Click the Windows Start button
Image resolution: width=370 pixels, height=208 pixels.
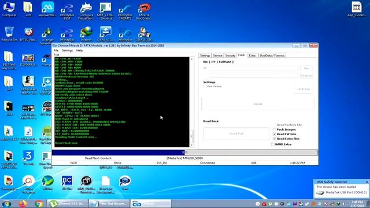click(x=6, y=203)
